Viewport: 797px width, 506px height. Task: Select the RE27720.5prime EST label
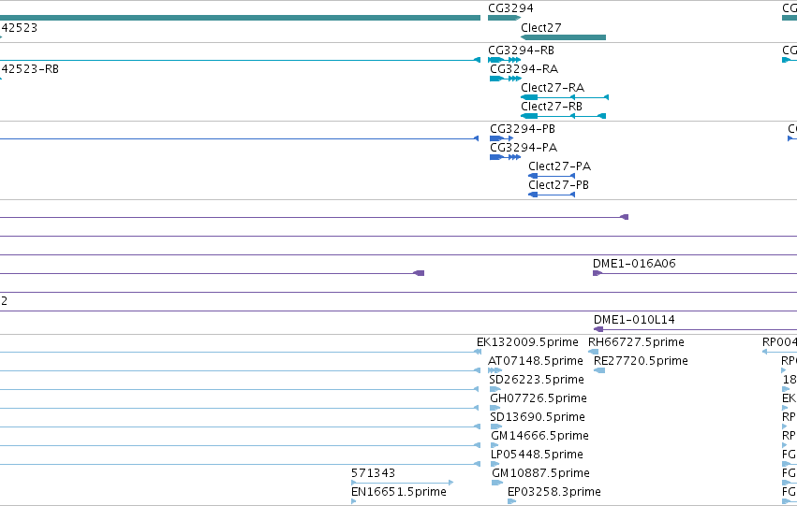(641, 361)
